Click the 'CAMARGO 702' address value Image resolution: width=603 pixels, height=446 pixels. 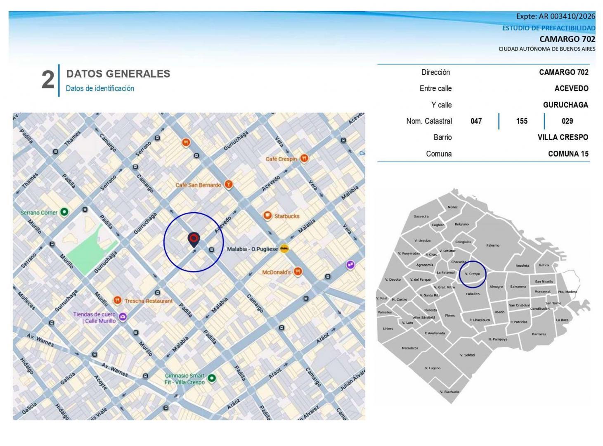tap(564, 72)
